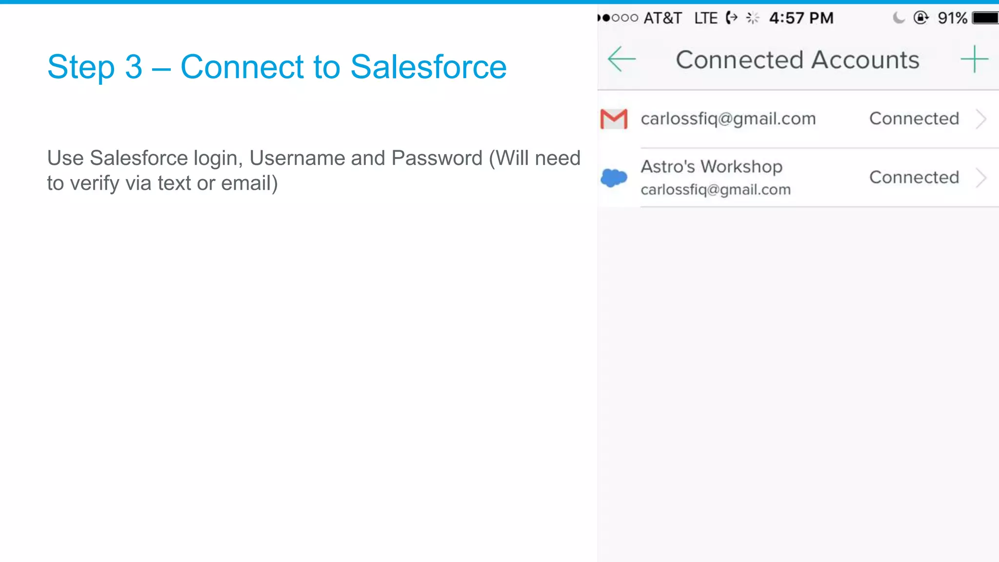The height and width of the screenshot is (562, 999).
Task: Select the Gmail address in the first account row
Action: 728,119
